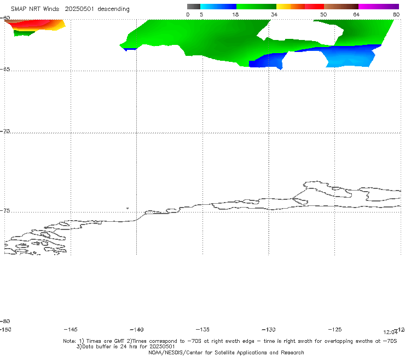Click the "-80" latitude label
405x356 pixels.
5,321
